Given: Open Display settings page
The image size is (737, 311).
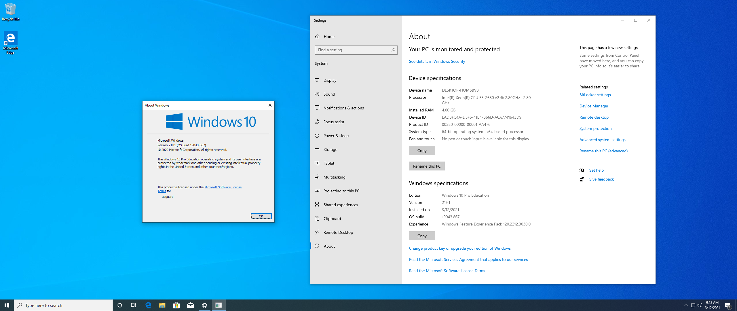Looking at the screenshot, I should pos(356,80).
